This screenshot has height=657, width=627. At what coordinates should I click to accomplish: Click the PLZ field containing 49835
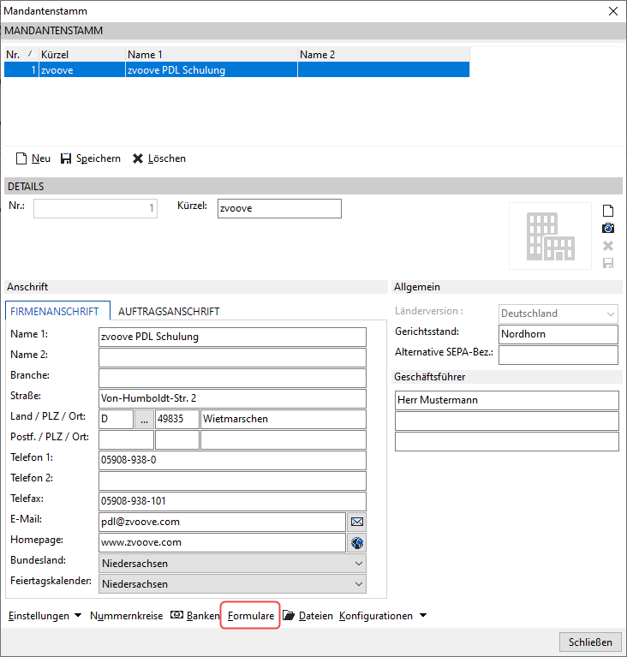tap(177, 420)
